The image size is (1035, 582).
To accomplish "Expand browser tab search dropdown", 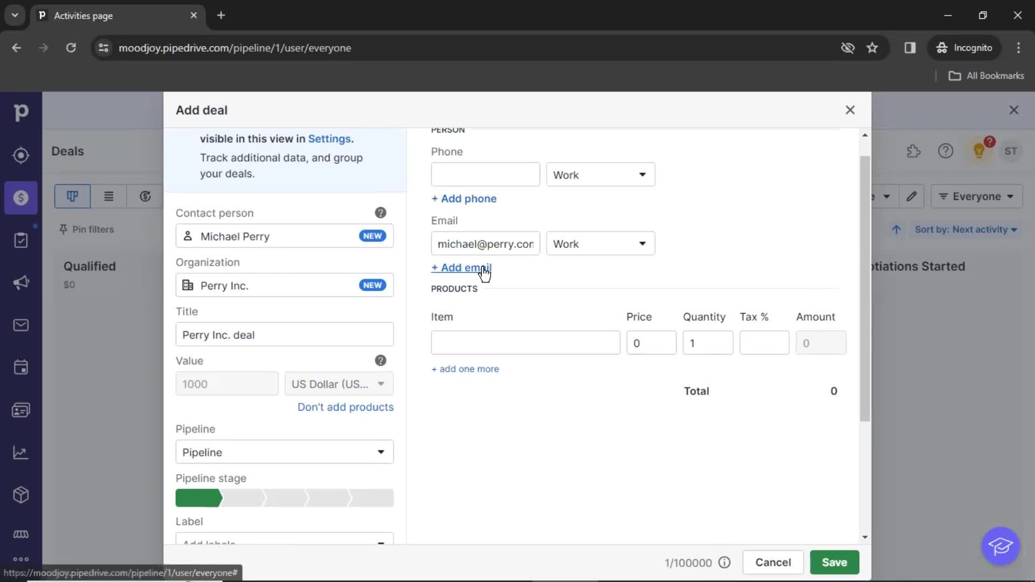I will [15, 15].
